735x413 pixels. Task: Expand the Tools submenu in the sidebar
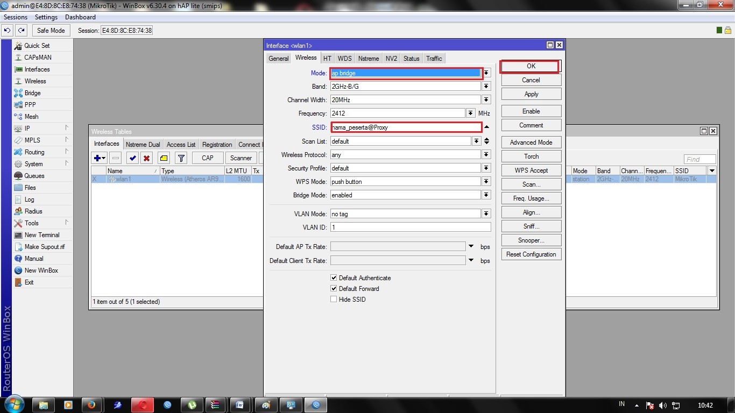click(67, 223)
